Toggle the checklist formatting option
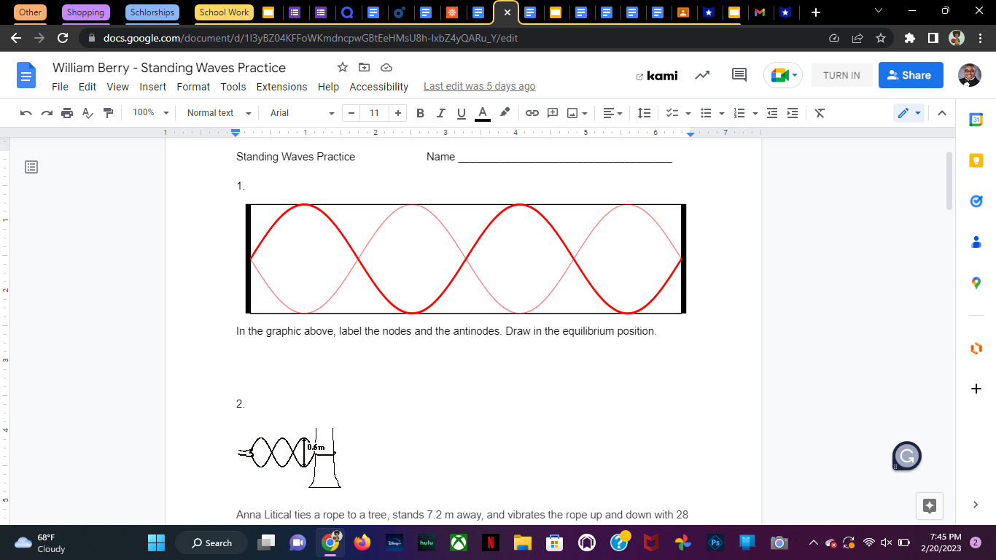 coord(672,113)
